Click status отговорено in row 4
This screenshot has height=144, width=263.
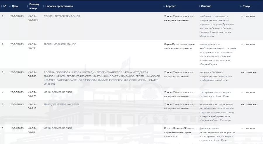click(x=248, y=92)
